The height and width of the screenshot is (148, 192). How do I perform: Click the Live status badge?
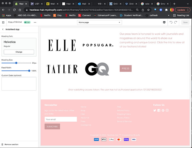(x=27, y=22)
